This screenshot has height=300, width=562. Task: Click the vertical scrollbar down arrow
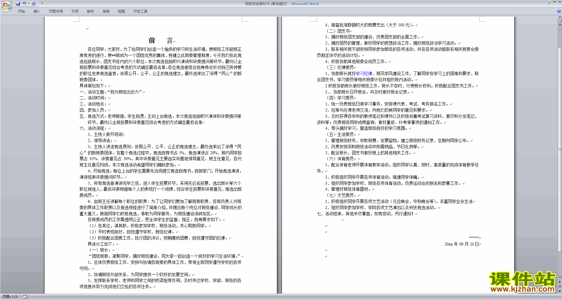tap(560, 277)
